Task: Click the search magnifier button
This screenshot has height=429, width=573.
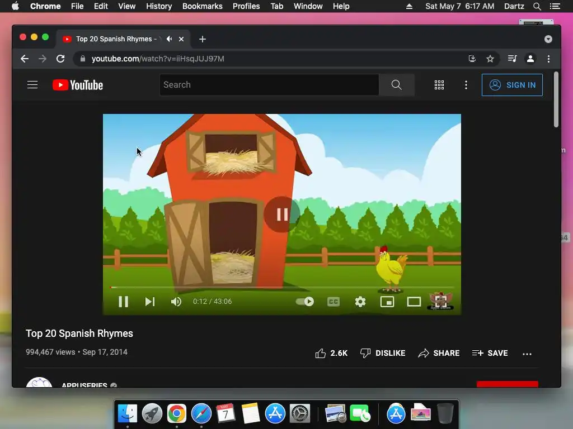Action: pos(397,85)
